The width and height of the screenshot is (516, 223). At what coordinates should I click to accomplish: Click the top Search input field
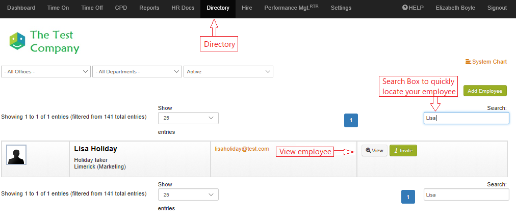click(466, 118)
